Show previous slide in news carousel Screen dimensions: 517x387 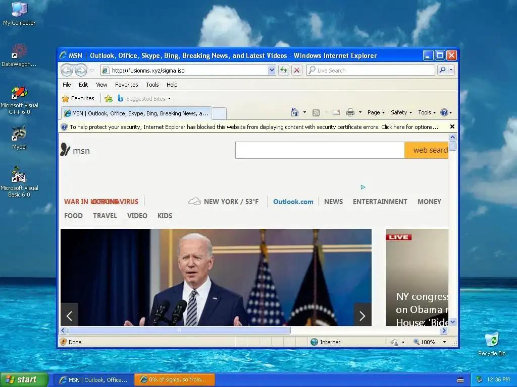(69, 314)
